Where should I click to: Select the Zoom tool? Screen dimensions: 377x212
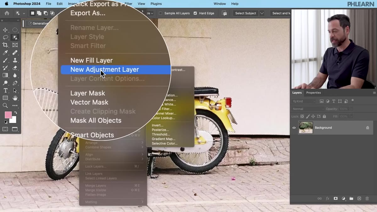[x=5, y=105]
